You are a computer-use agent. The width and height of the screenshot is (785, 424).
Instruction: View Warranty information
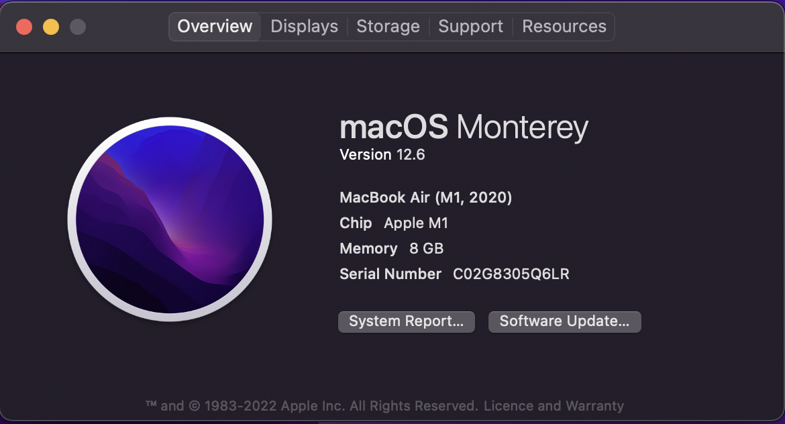click(600, 406)
